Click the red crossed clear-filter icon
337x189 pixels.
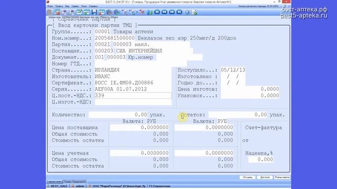[x=142, y=12]
